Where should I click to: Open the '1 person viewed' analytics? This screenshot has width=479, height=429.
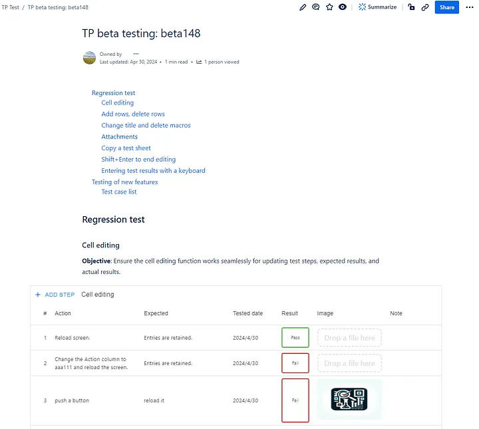(218, 62)
